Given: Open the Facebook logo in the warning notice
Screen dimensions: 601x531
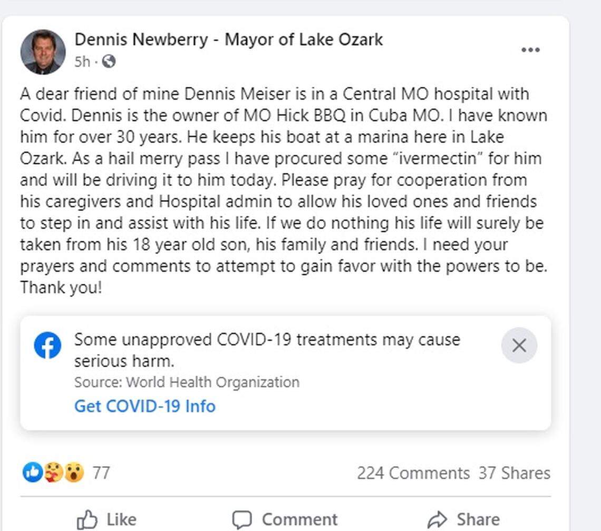Looking at the screenshot, I should [x=48, y=346].
